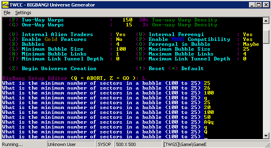Viewport: 271px width, 148px height.
Task: Click the Running... status text
Action: [13, 144]
